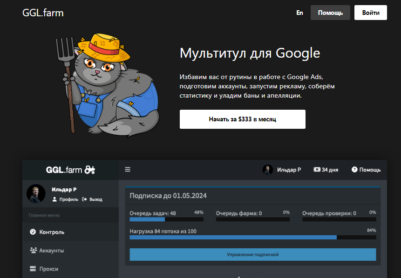Viewport: 401px width, 278px height.
Task: Click Ильдар Р name in sidebar
Action: [64, 189]
